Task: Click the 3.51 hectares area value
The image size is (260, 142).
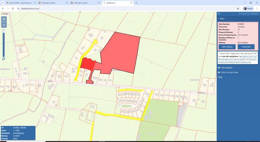Action: pos(243,35)
